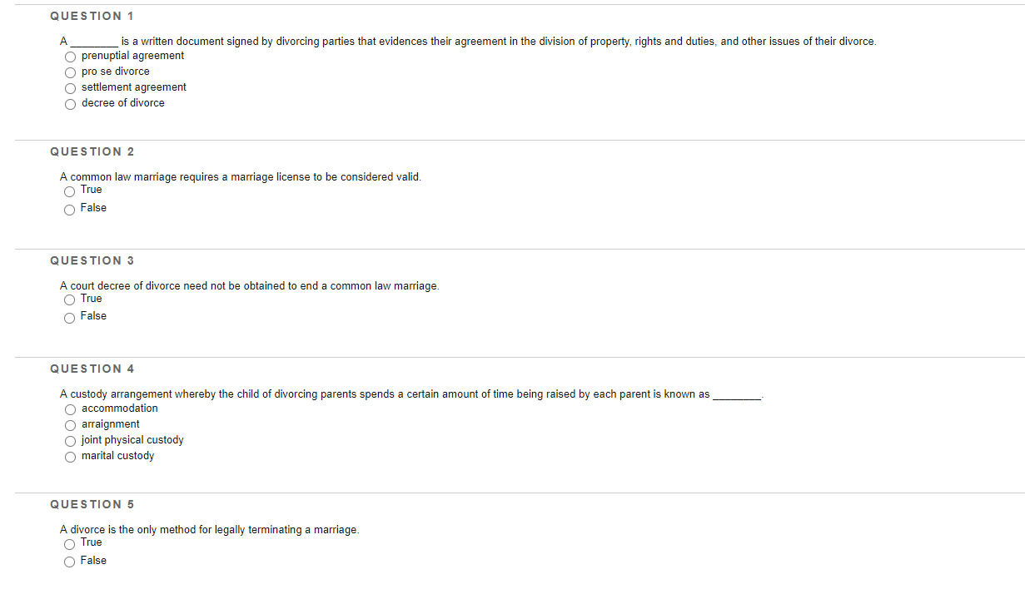Select the pro se divorce option
Image resolution: width=1025 pixels, height=599 pixels.
click(70, 72)
